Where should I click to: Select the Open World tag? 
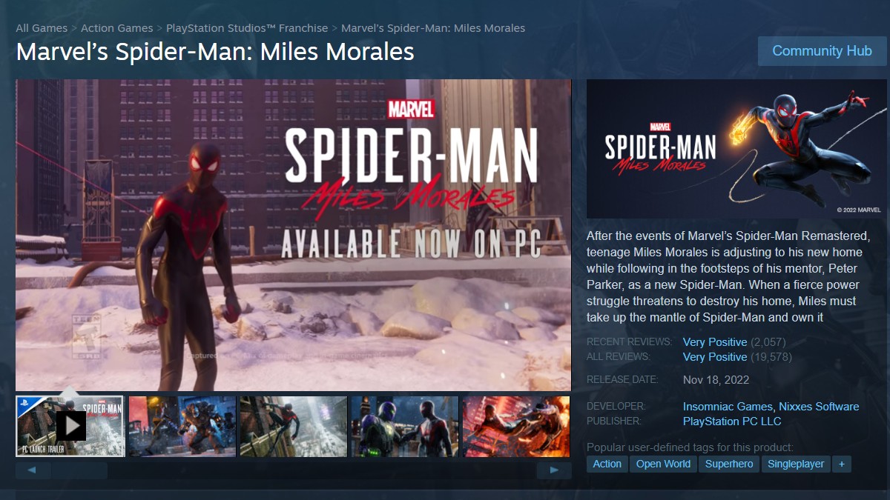[x=663, y=464]
